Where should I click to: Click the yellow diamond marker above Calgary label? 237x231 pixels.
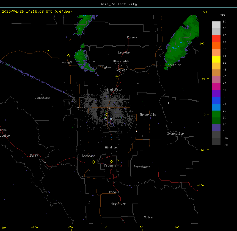(111, 162)
